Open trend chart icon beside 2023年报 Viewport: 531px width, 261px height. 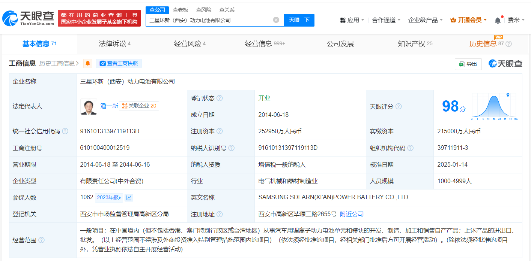pos(129,198)
